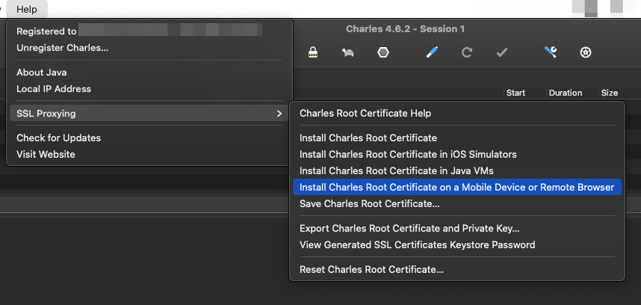Choose Check for Updates menu item
The image size is (641, 305).
(149, 138)
